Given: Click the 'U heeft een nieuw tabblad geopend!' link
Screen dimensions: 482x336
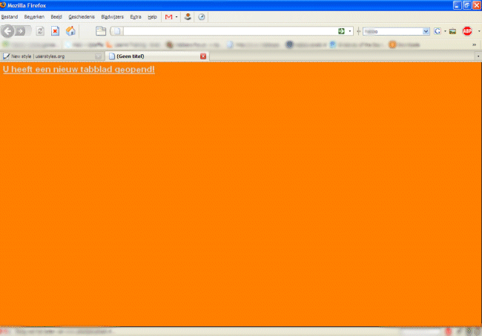Looking at the screenshot, I should point(79,70).
